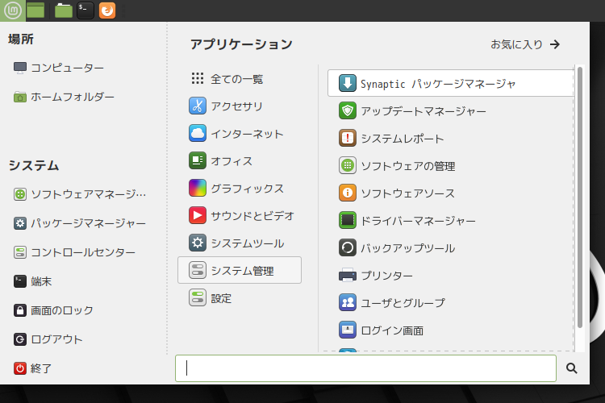Click red 終了 power icon
The width and height of the screenshot is (605, 403).
[x=20, y=368]
